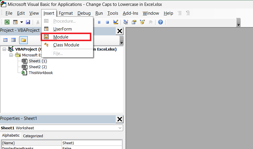Open the Window menu
The image size is (253, 149).
click(x=151, y=13)
